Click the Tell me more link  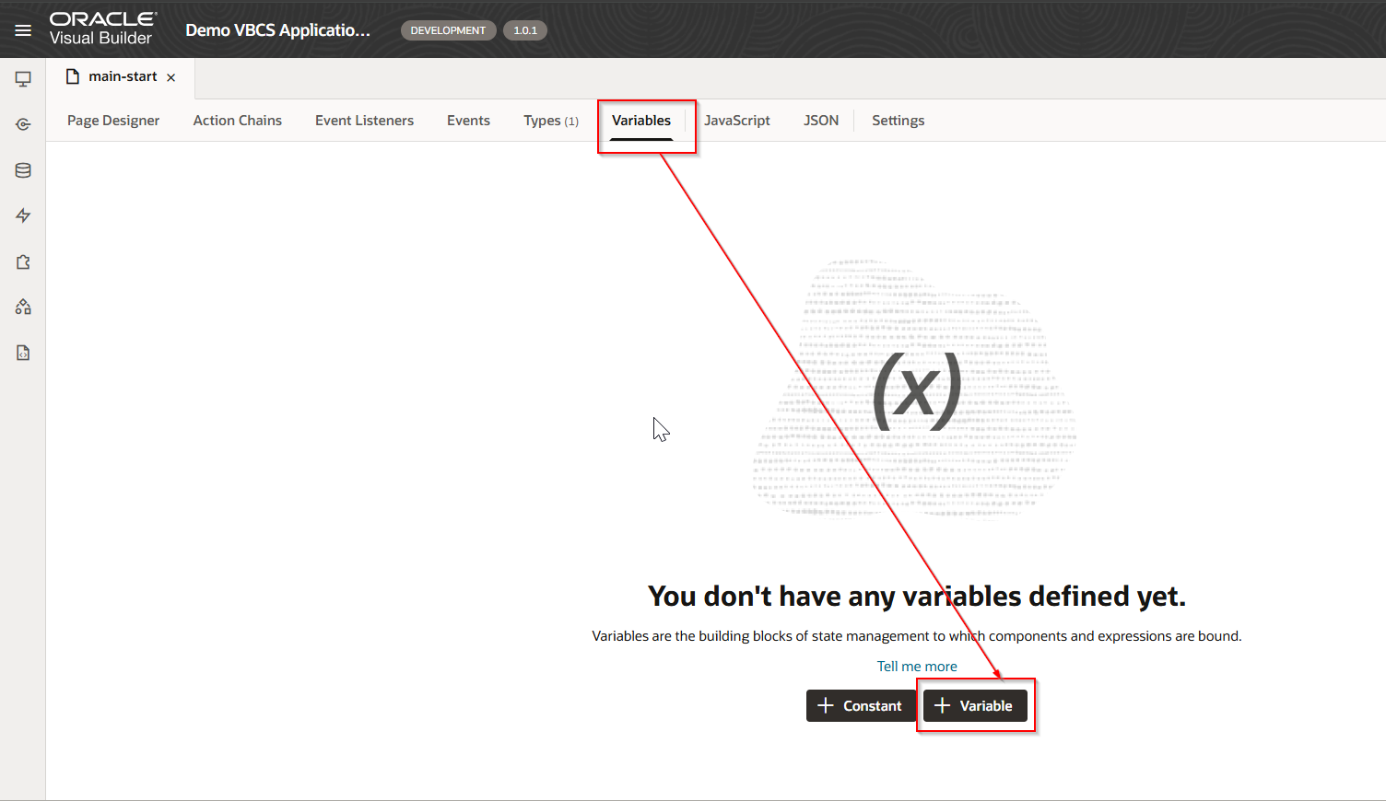[x=917, y=667]
